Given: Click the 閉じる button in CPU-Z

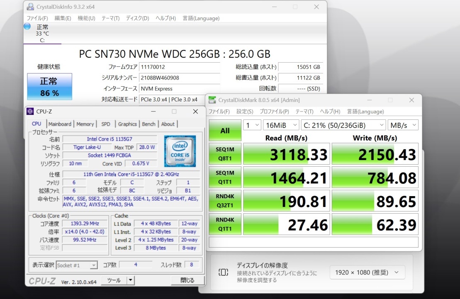Looking at the screenshot, I should pos(187,280).
